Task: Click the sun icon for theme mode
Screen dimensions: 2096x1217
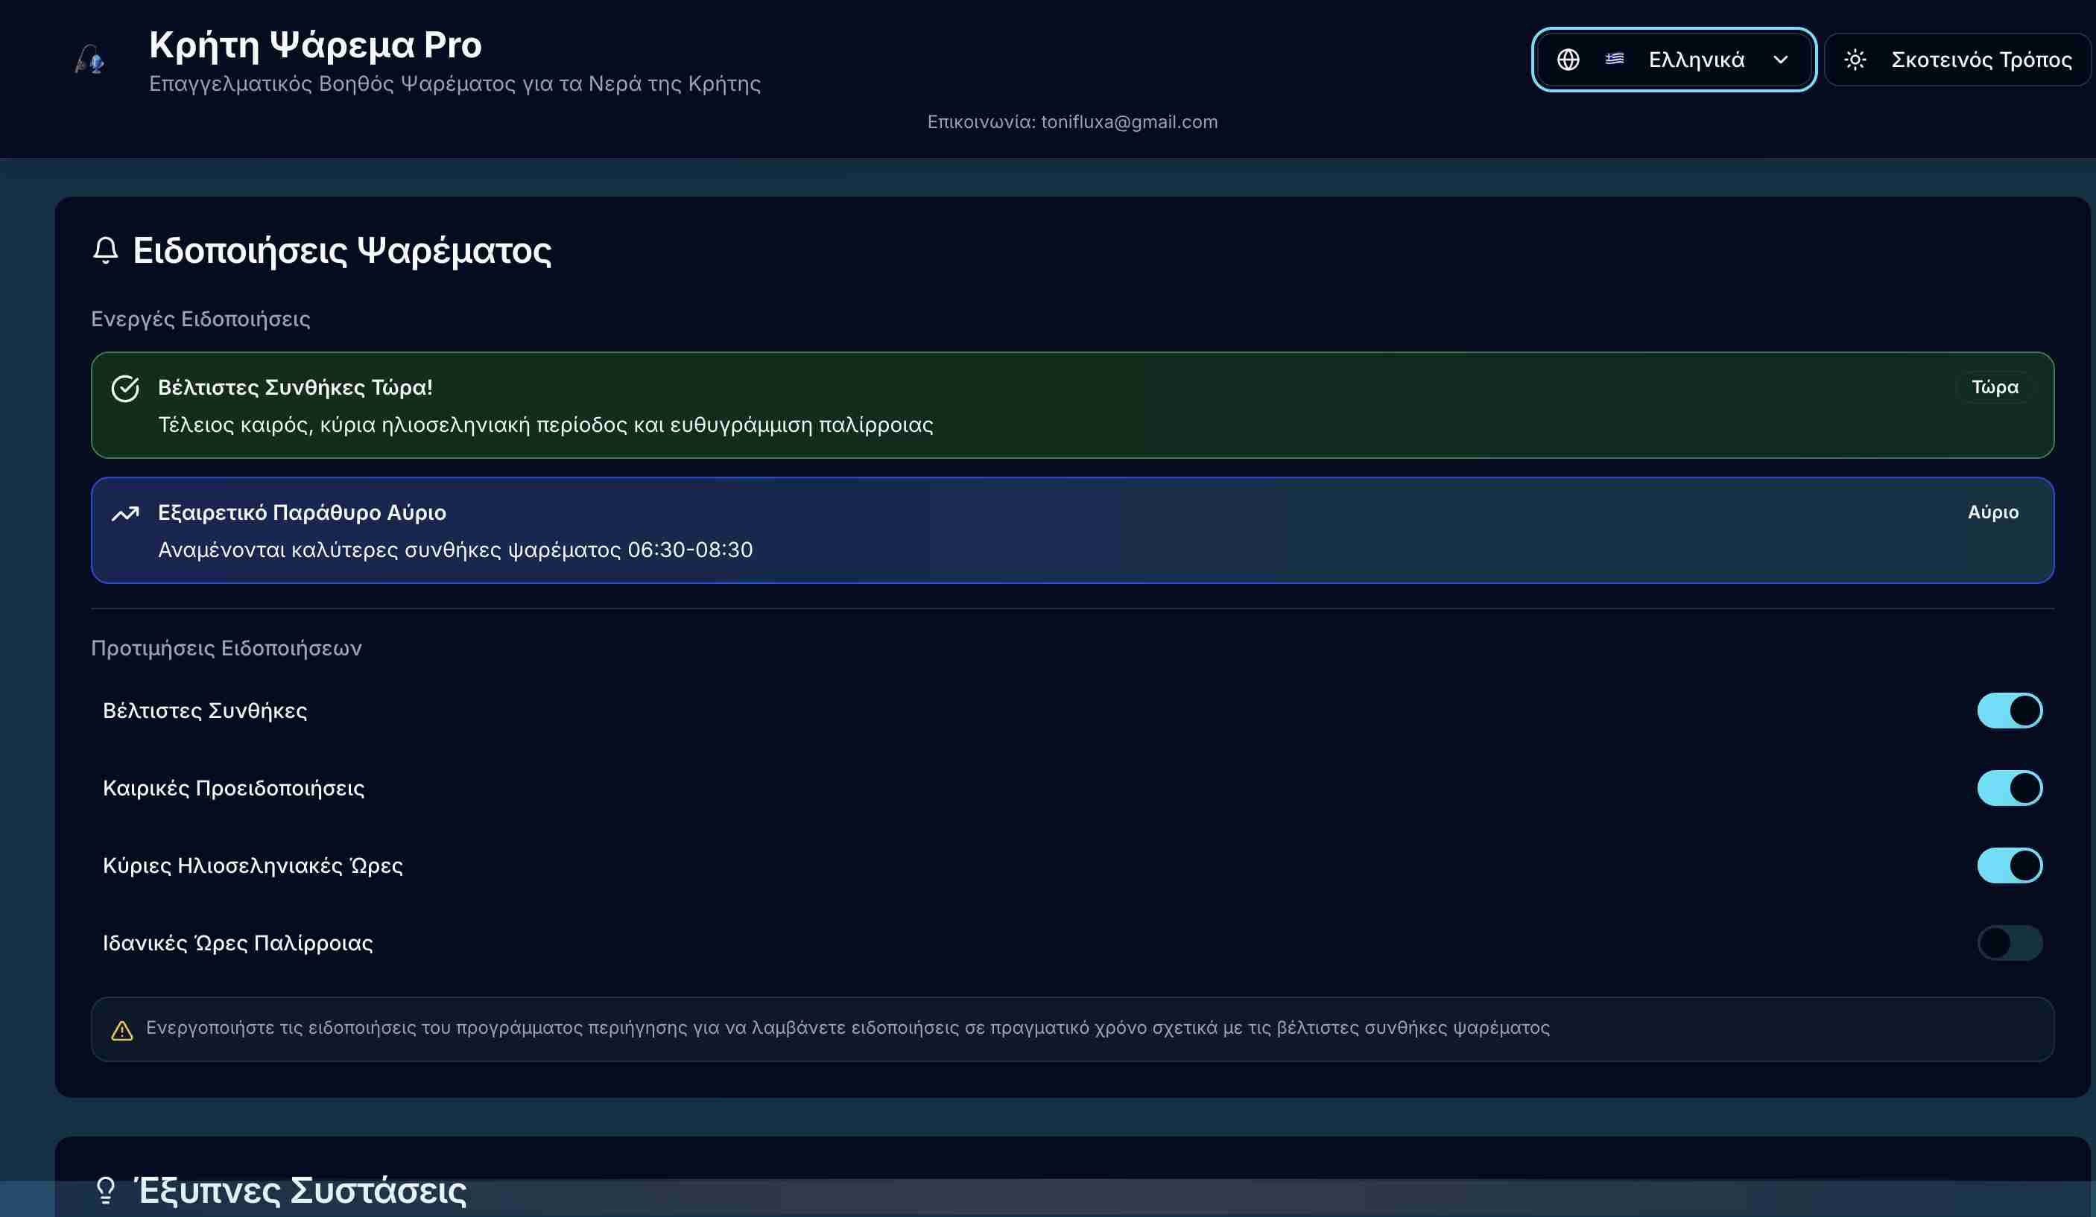Action: click(x=1855, y=60)
